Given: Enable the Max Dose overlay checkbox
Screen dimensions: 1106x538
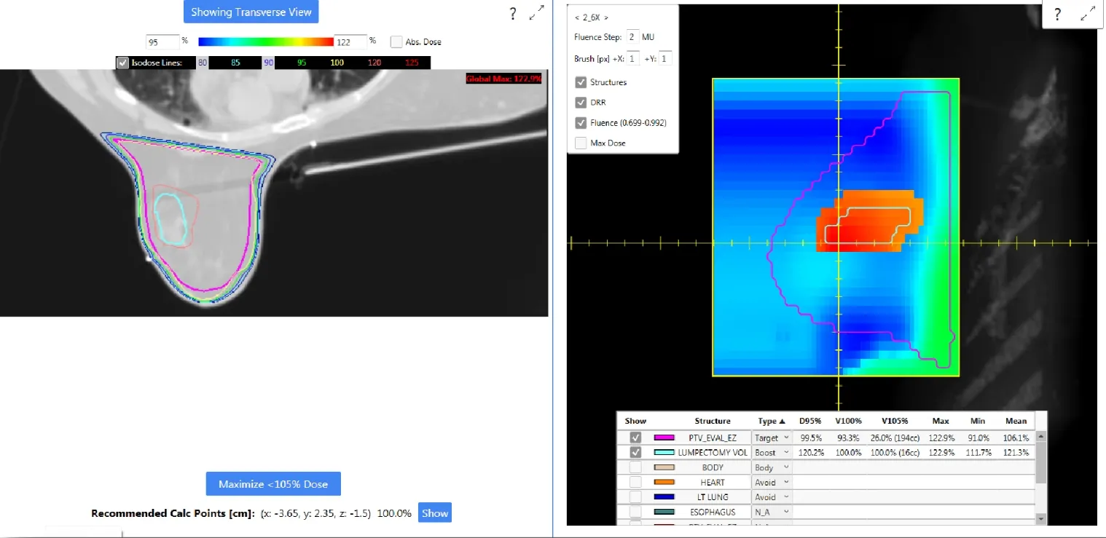Looking at the screenshot, I should (x=581, y=143).
